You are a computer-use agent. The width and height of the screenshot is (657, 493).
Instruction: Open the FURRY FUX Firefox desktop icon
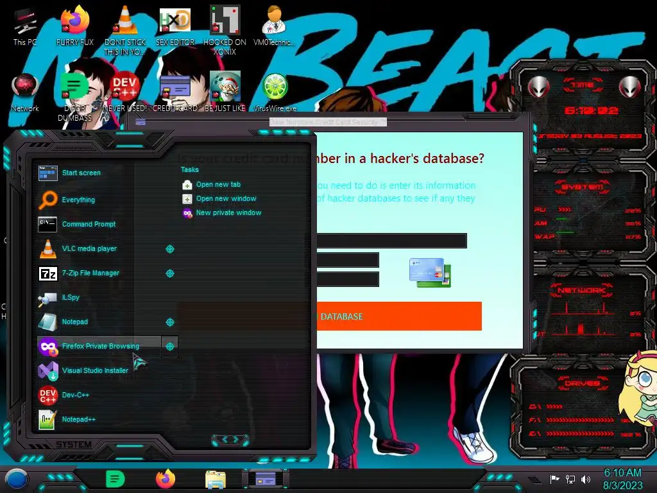[x=74, y=26]
